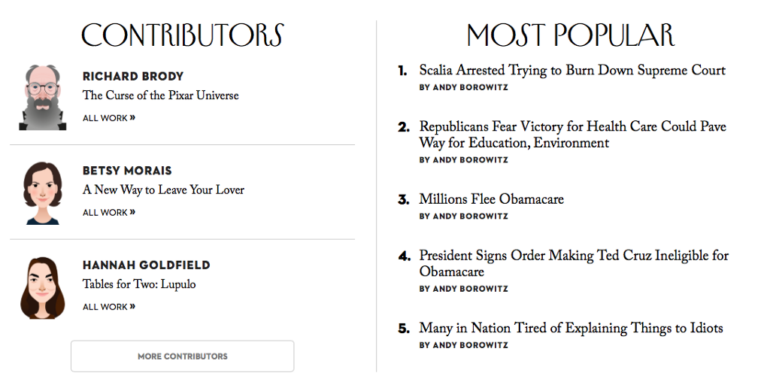
Task: Click the Hannah Goldfield name heading
Action: (x=146, y=265)
